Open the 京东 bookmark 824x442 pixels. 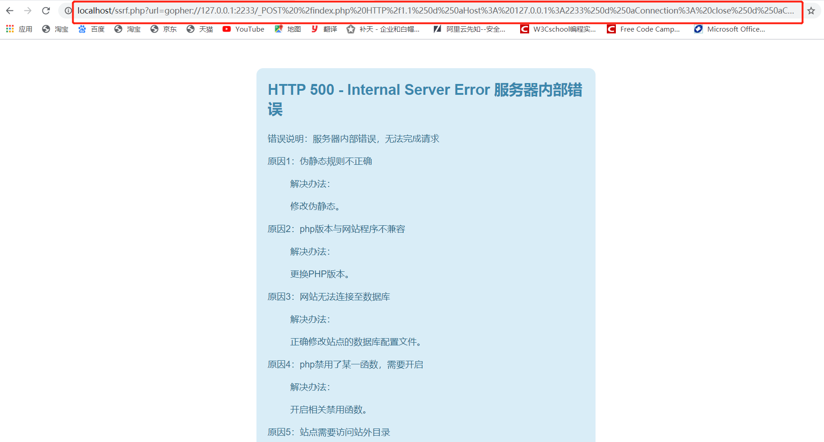pos(163,29)
